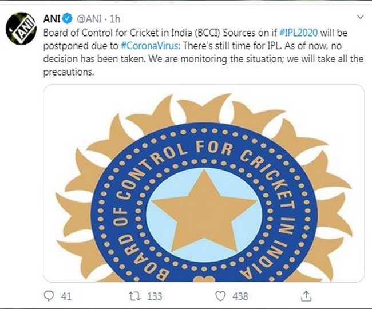Open the #IPL2020 hashtag link
This screenshot has height=309, width=372.
(299, 33)
